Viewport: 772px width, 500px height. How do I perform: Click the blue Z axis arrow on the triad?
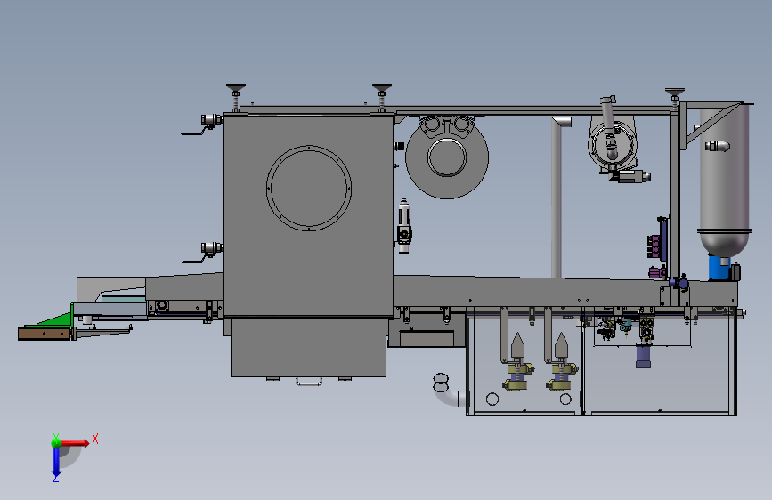pos(56,462)
